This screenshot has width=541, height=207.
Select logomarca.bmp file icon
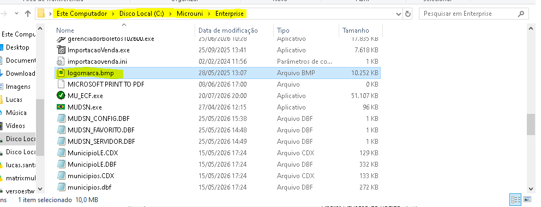click(x=61, y=72)
